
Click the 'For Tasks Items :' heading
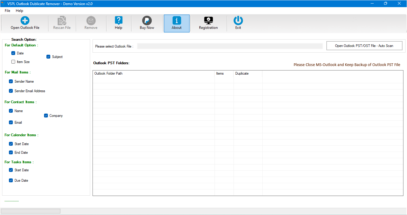19,162
